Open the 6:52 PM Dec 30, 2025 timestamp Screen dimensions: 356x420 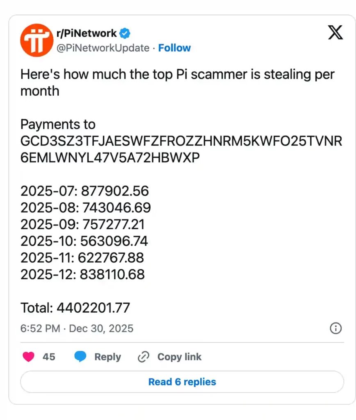pos(77,329)
